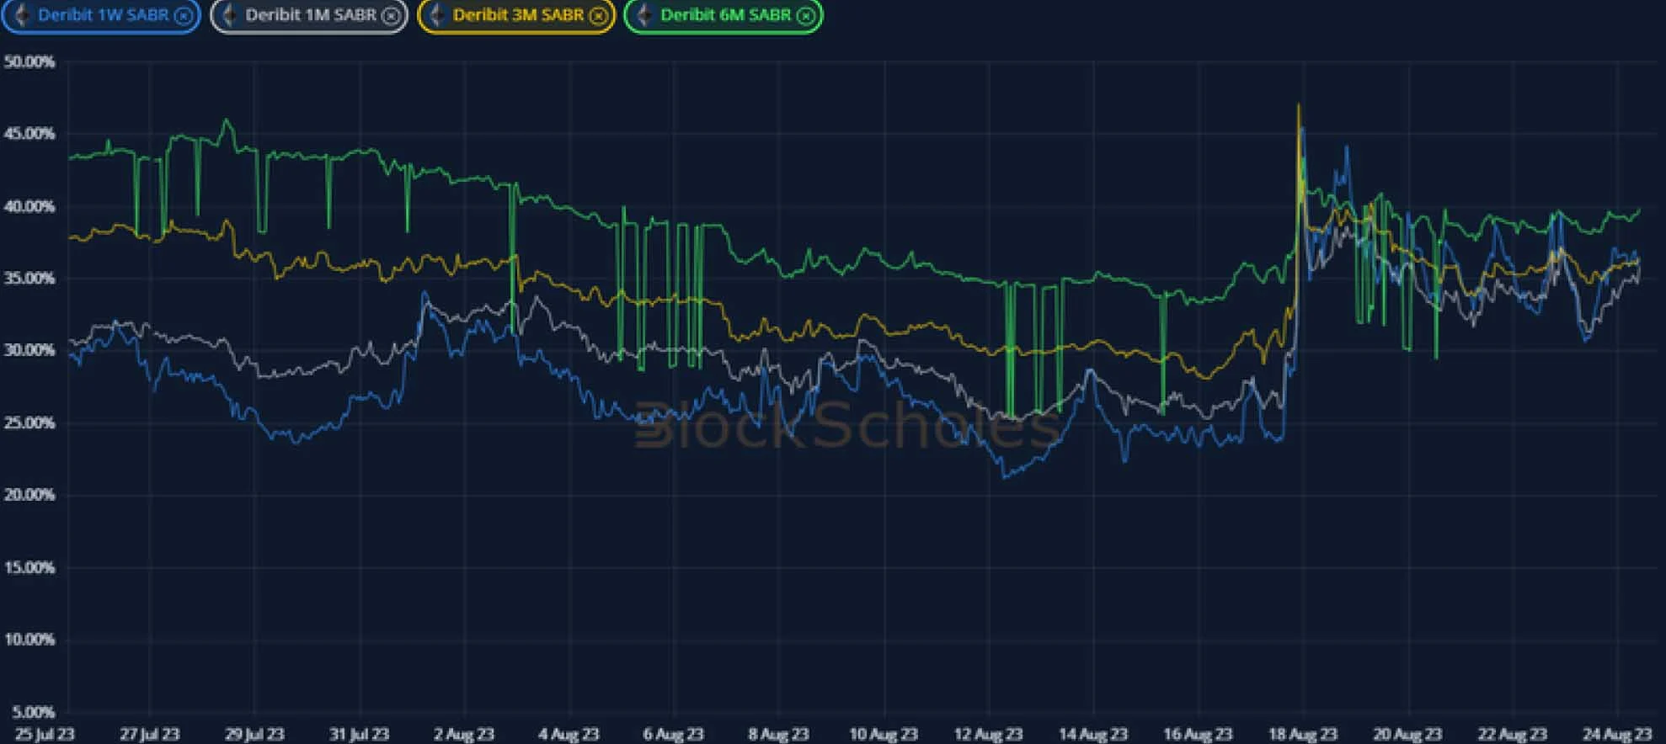This screenshot has width=1666, height=744.
Task: Click the 4 Aug 23 date label
Action: [569, 734]
